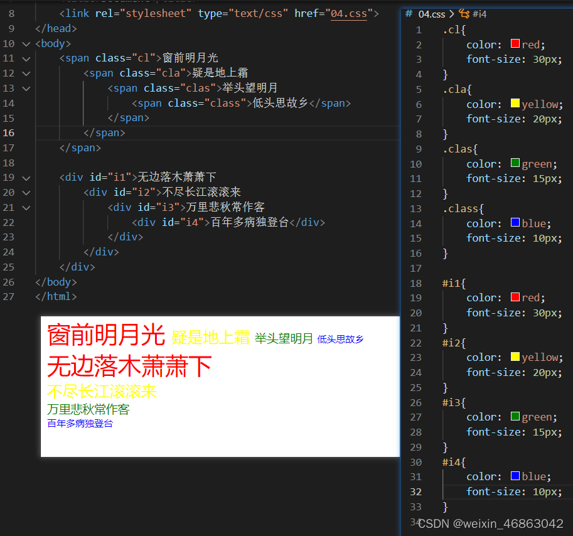The width and height of the screenshot is (573, 536).
Task: Collapse the body element fold on line 10
Action: coord(26,43)
